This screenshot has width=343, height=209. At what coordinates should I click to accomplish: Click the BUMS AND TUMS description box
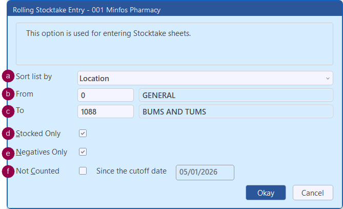point(236,112)
